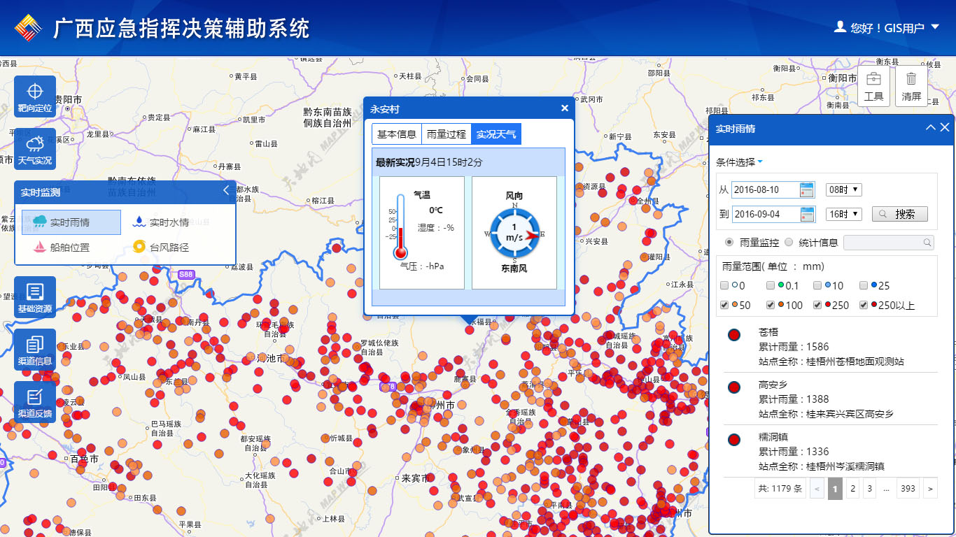This screenshot has height=537, width=956.
Task: Click the green 0.1 mm legend dot
Action: (780, 285)
